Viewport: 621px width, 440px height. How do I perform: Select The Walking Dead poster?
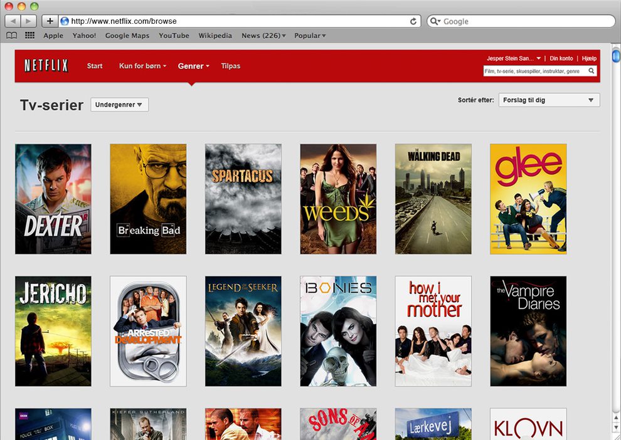tap(433, 199)
